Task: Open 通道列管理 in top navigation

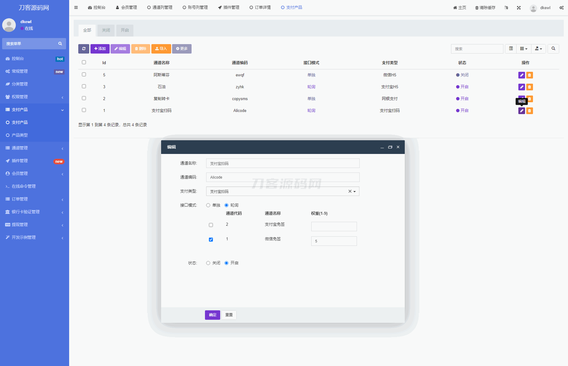Action: click(x=160, y=8)
